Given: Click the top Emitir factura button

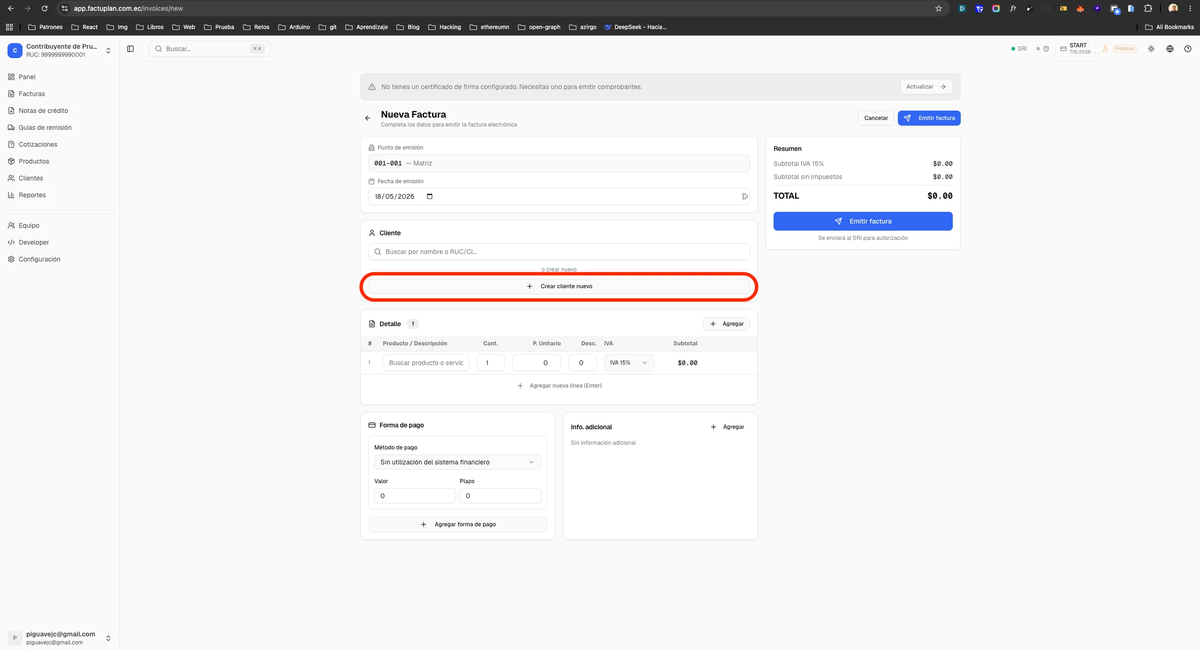Looking at the screenshot, I should pos(929,118).
